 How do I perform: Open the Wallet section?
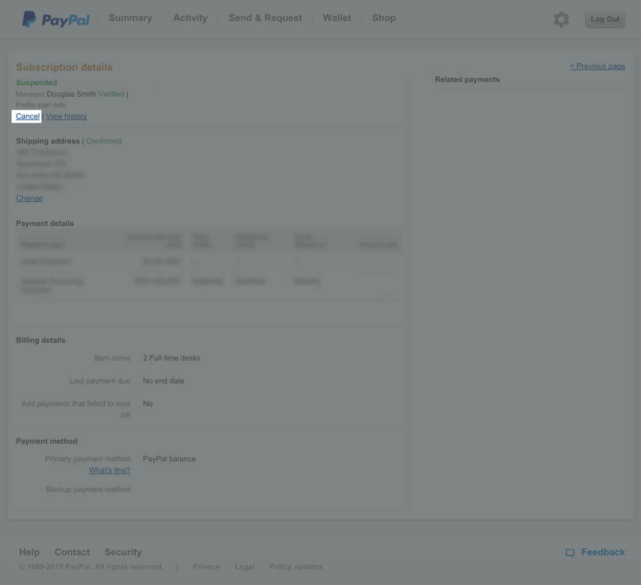[x=337, y=18]
